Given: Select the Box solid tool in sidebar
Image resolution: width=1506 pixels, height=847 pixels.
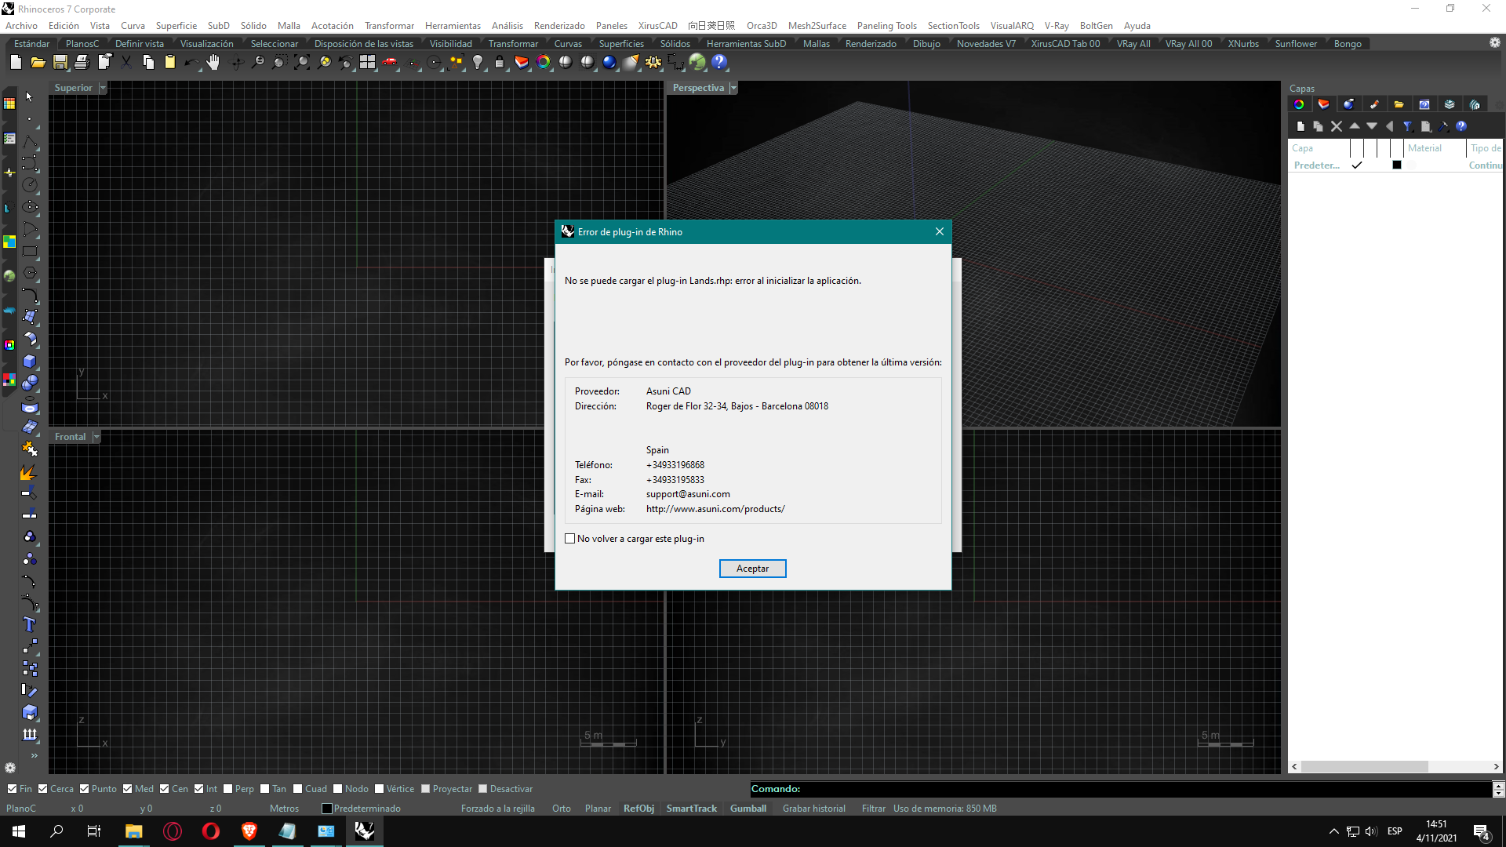Looking at the screenshot, I should [x=30, y=362].
